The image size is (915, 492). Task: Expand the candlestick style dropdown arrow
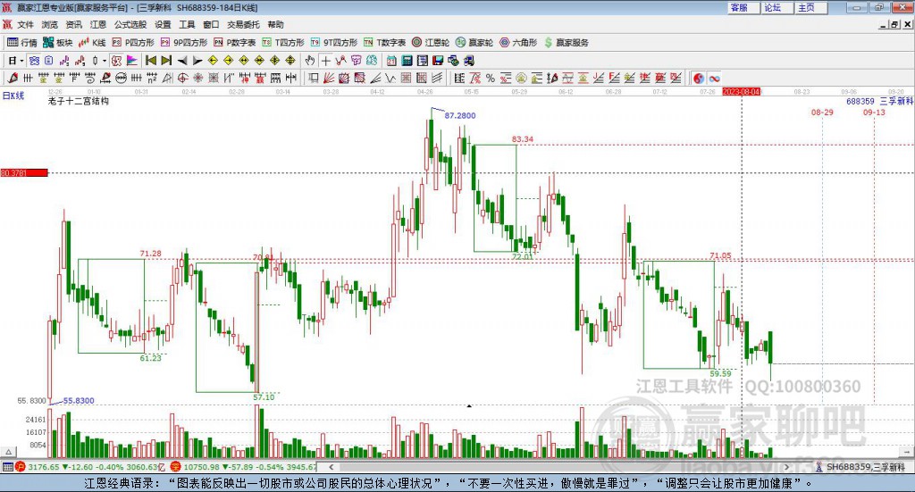click(x=105, y=61)
